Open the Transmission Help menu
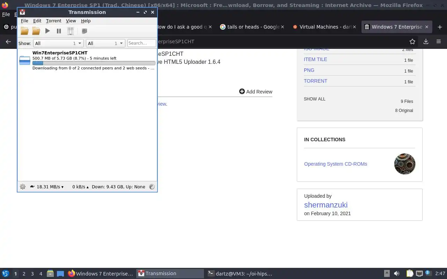Screen dimensions: 447x279 coord(86,21)
